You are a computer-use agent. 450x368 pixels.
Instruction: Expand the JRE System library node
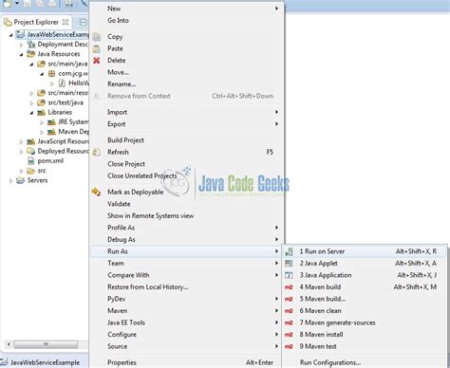[42, 122]
